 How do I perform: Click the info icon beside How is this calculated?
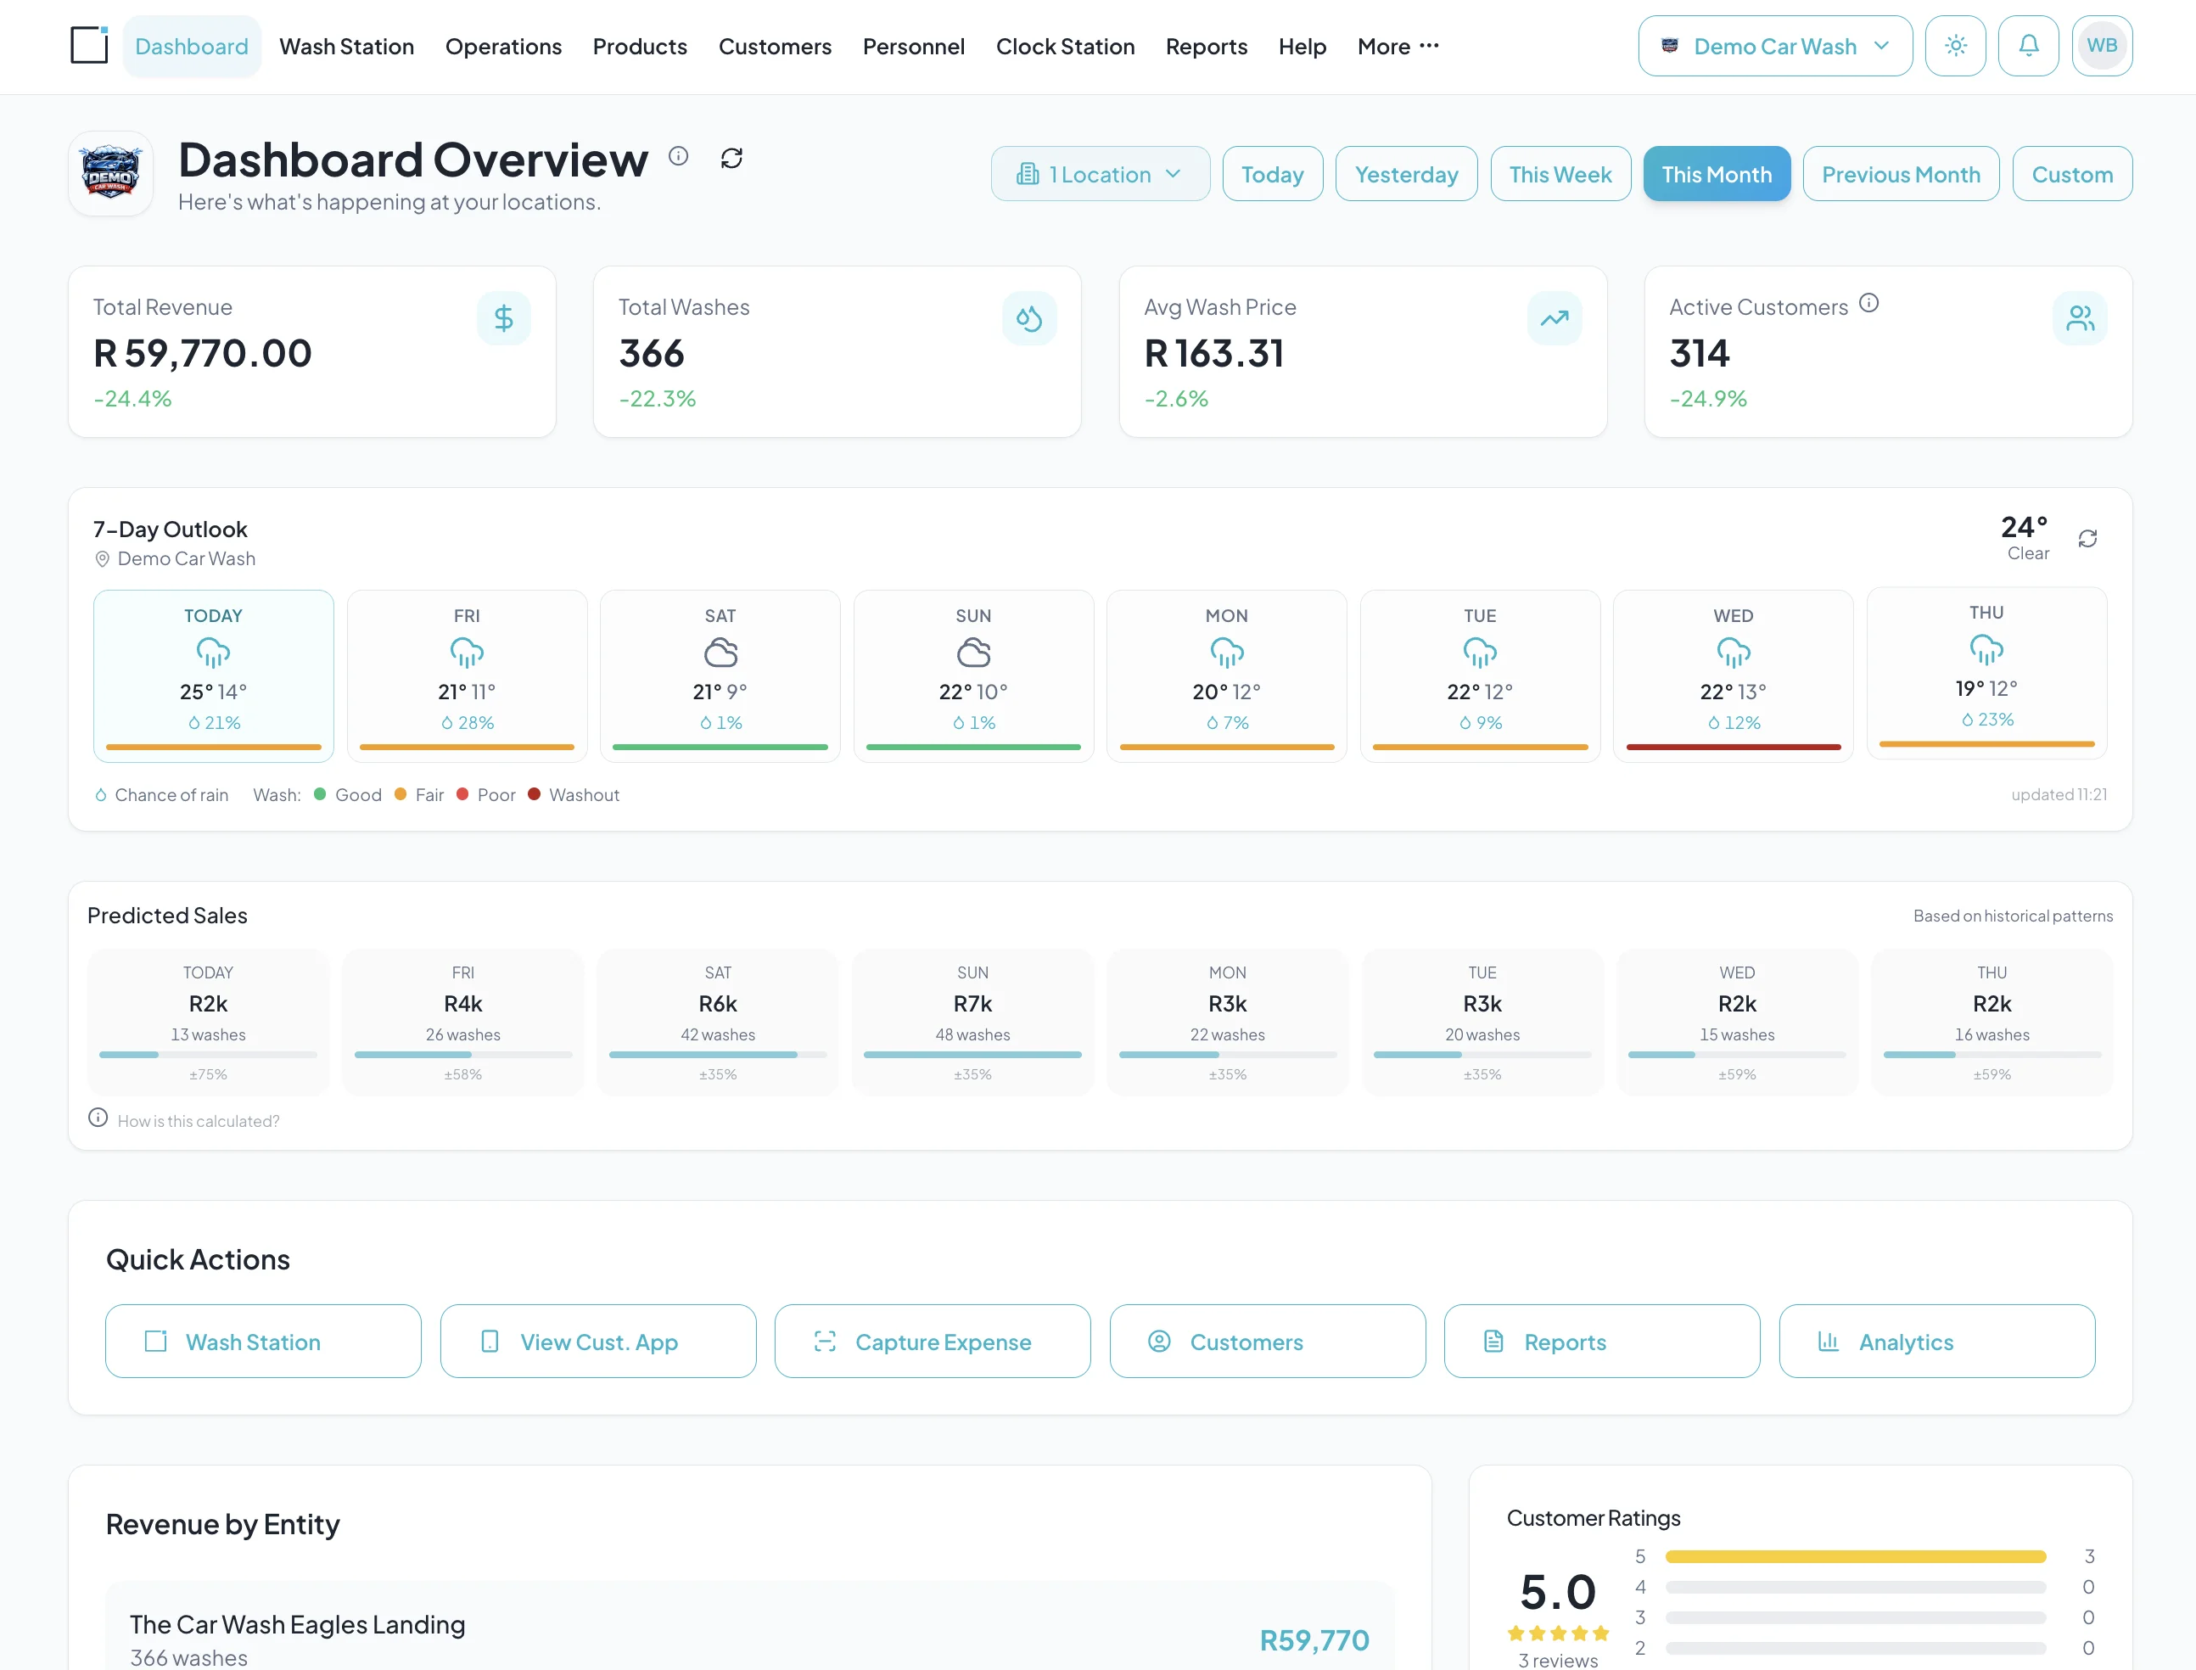point(98,1118)
